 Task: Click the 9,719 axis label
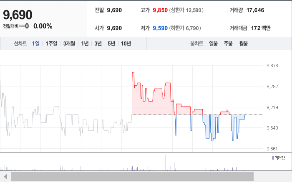272,107
